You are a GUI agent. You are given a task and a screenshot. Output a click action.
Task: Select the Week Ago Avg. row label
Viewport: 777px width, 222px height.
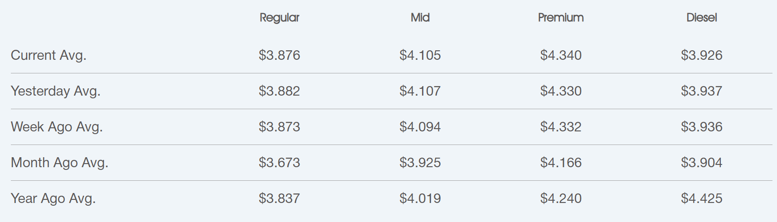(x=57, y=127)
